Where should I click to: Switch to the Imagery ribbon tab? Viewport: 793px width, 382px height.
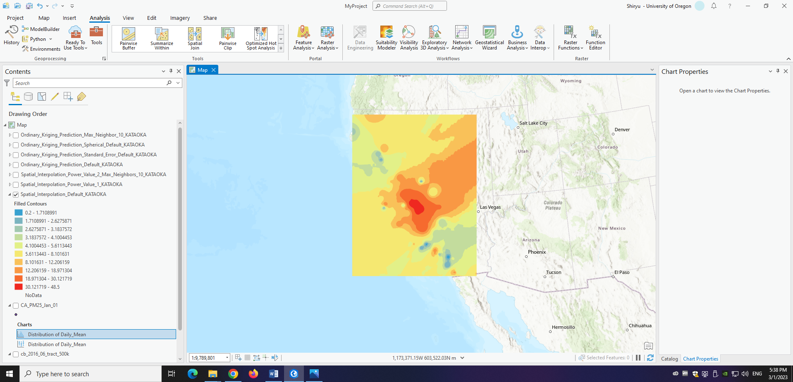(x=179, y=18)
